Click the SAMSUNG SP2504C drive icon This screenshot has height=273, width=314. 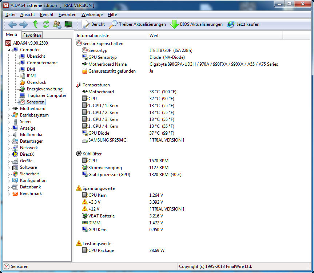[85, 140]
